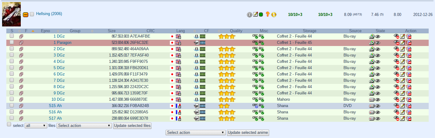The image size is (435, 138).
Task: Open the anime 'Select action' dropdown
Action: pos(195,133)
